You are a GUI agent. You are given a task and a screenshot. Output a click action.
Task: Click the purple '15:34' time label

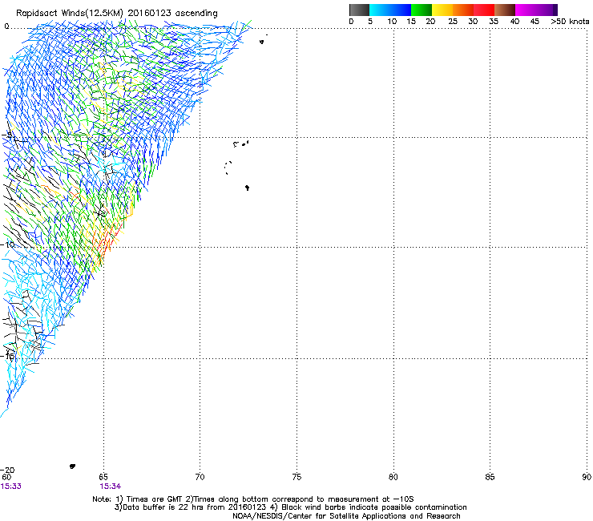tap(111, 487)
